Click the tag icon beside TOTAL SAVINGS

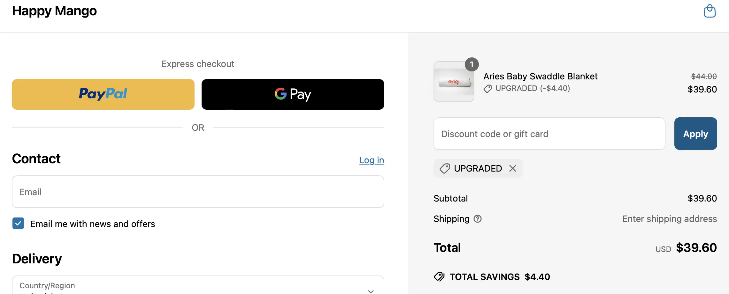click(439, 277)
